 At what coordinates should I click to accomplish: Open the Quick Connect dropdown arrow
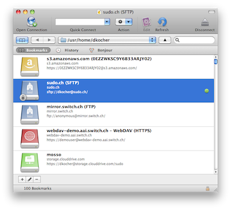[107, 22]
